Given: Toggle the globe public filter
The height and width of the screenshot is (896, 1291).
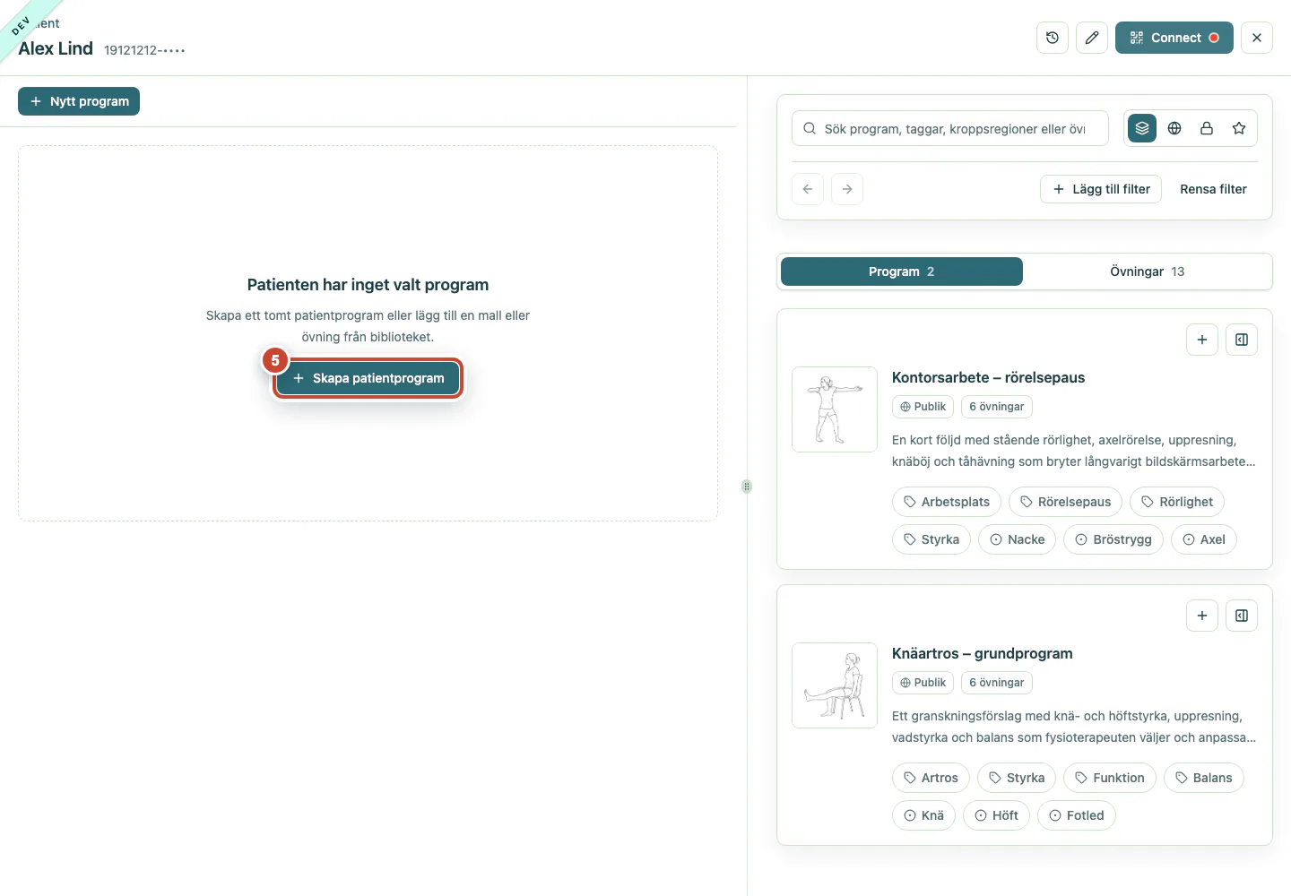Looking at the screenshot, I should pos(1174,128).
